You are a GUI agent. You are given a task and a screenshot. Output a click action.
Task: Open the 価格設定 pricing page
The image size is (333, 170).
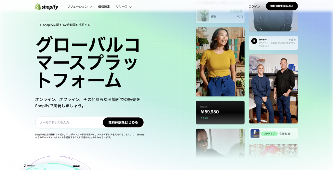point(104,7)
